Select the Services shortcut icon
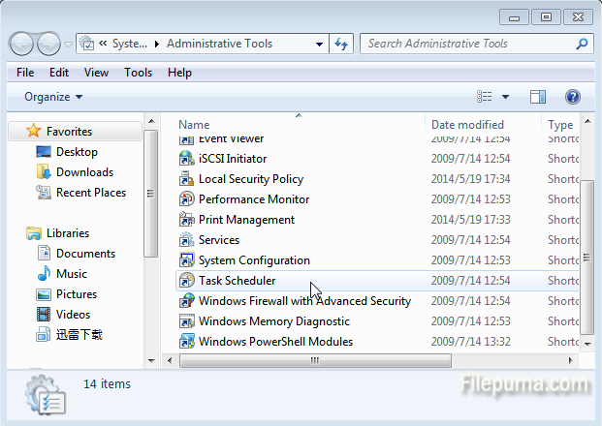Viewport: 602px width, 426px height. (188, 240)
